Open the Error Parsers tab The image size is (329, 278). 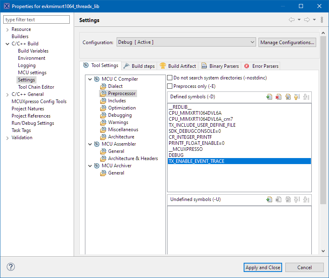pos(261,66)
